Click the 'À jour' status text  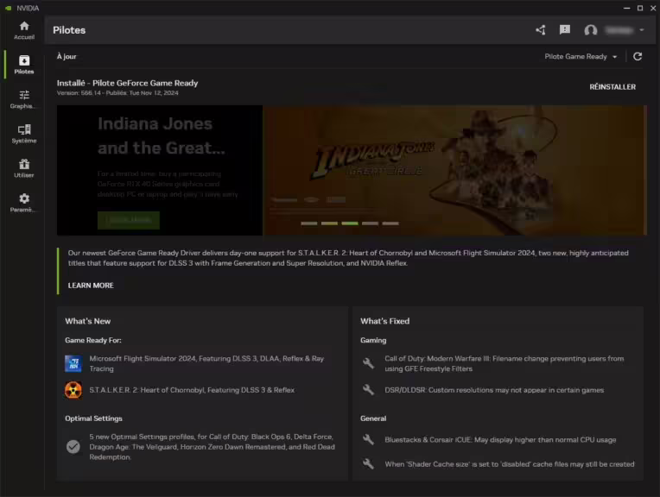click(x=67, y=56)
